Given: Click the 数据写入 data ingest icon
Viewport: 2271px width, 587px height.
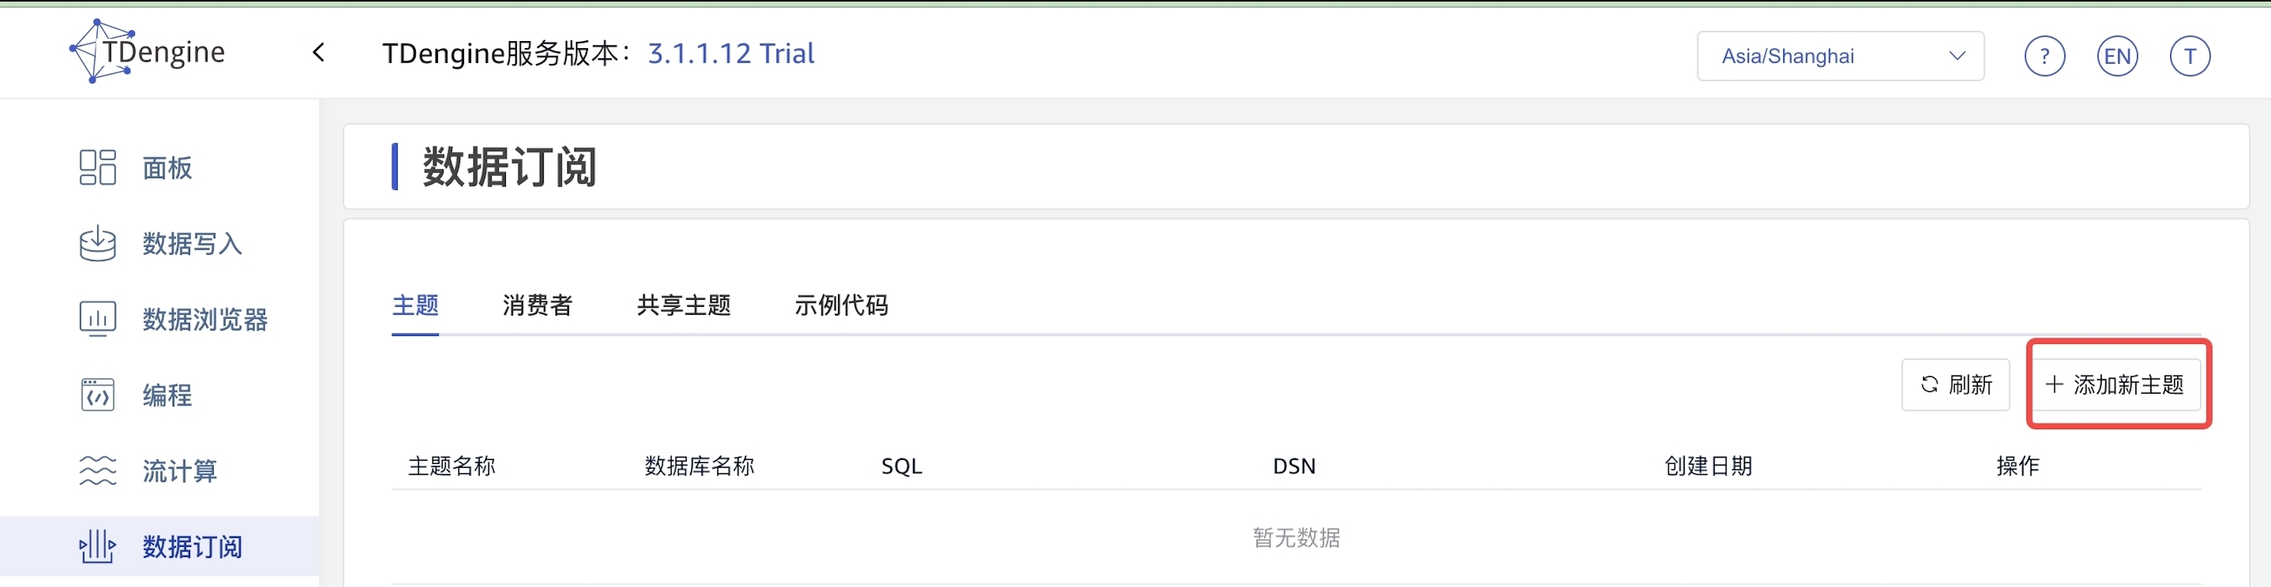Looking at the screenshot, I should (x=97, y=243).
